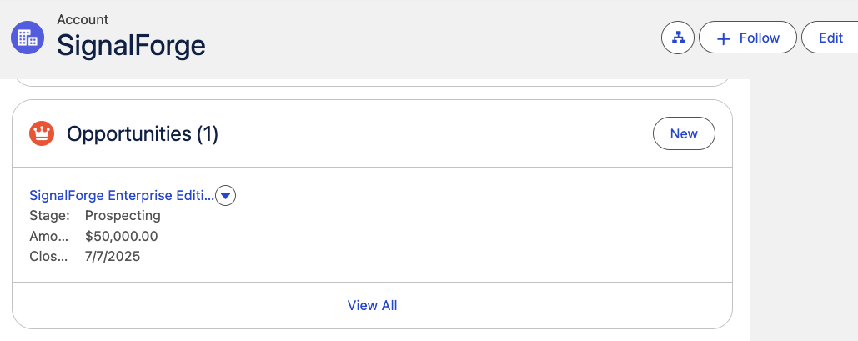Click the $50,000.00 amount value
This screenshot has width=858, height=341.
click(122, 237)
